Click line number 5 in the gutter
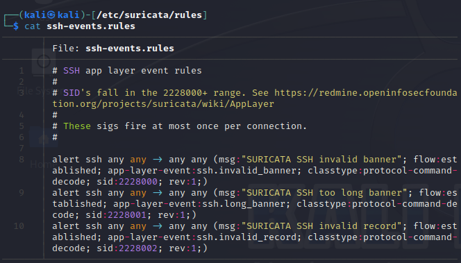Viewport: 461px width, 263px height. coord(22,126)
